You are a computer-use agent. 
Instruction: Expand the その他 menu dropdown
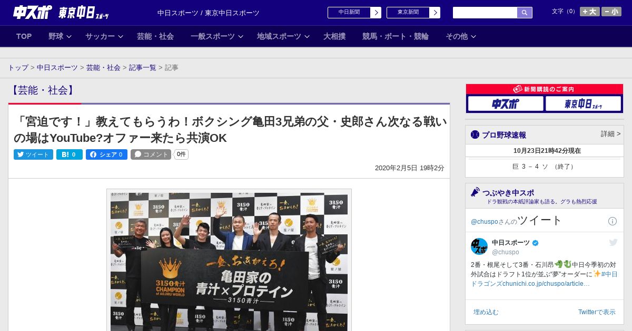pos(461,36)
